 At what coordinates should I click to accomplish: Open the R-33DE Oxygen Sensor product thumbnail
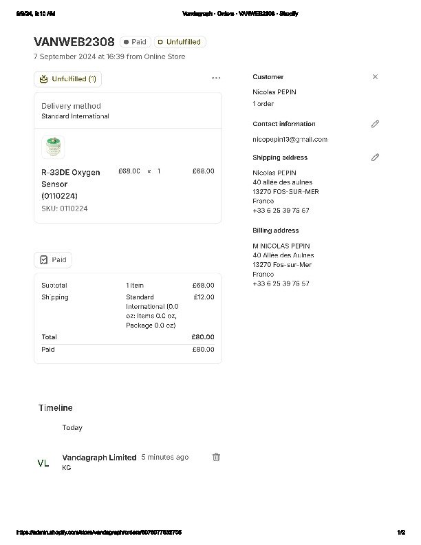click(53, 147)
